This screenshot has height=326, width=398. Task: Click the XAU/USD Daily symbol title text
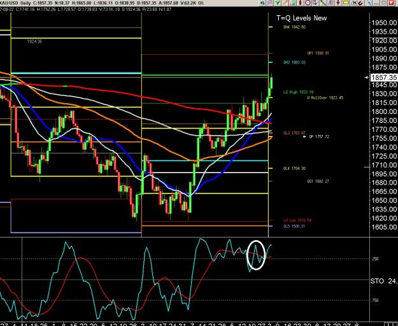tap(15, 3)
